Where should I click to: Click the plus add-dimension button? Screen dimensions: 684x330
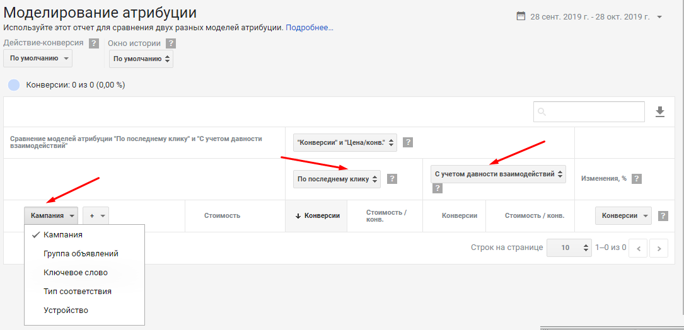tap(96, 216)
